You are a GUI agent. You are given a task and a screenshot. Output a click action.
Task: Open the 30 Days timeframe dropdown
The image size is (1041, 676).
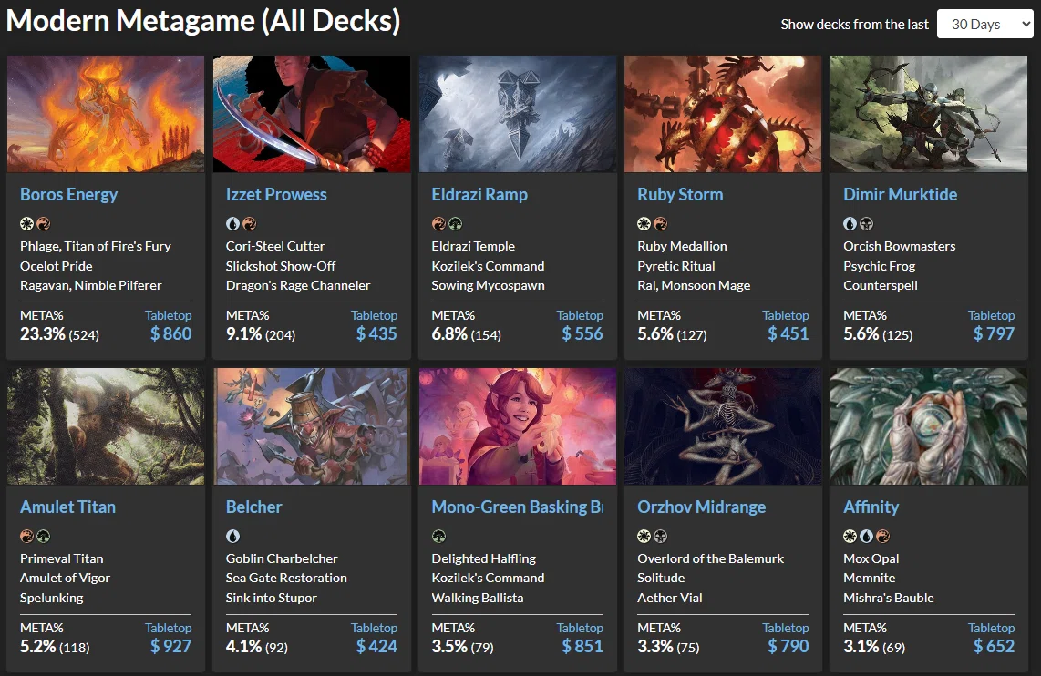(984, 24)
